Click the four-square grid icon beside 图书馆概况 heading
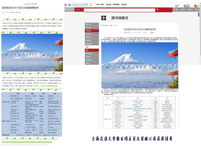Image resolution: width=201 pixels, height=149 pixels. pyautogui.click(x=104, y=18)
